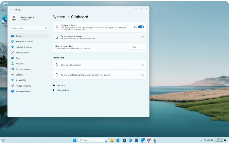Open the Gaming settings section

pos(19,75)
